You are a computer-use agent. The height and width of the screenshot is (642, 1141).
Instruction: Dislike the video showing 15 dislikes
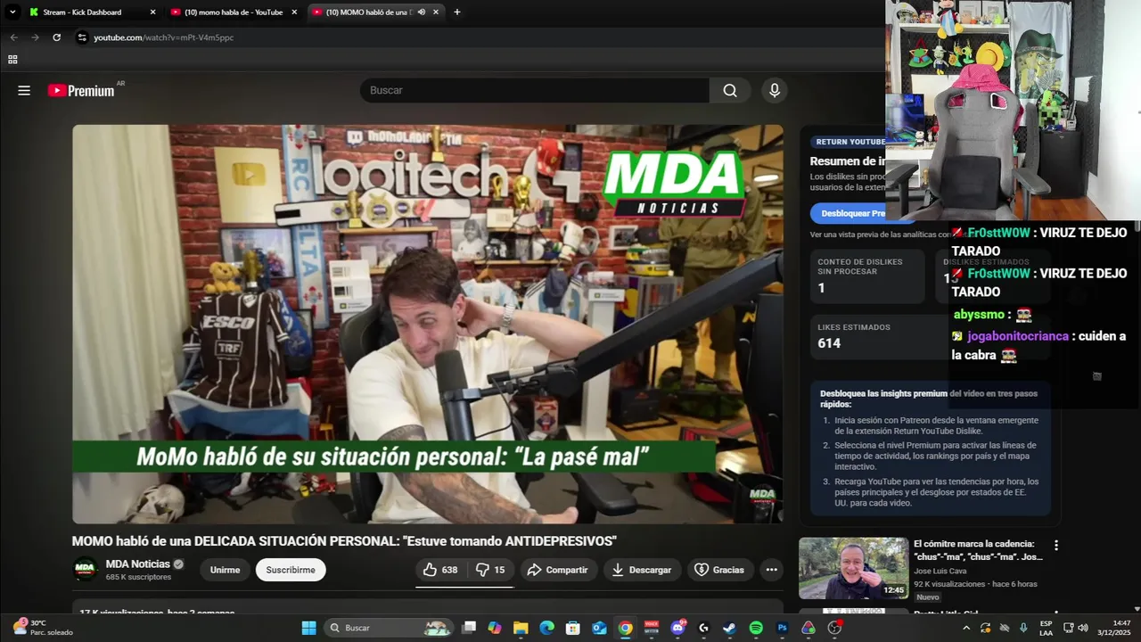point(490,570)
